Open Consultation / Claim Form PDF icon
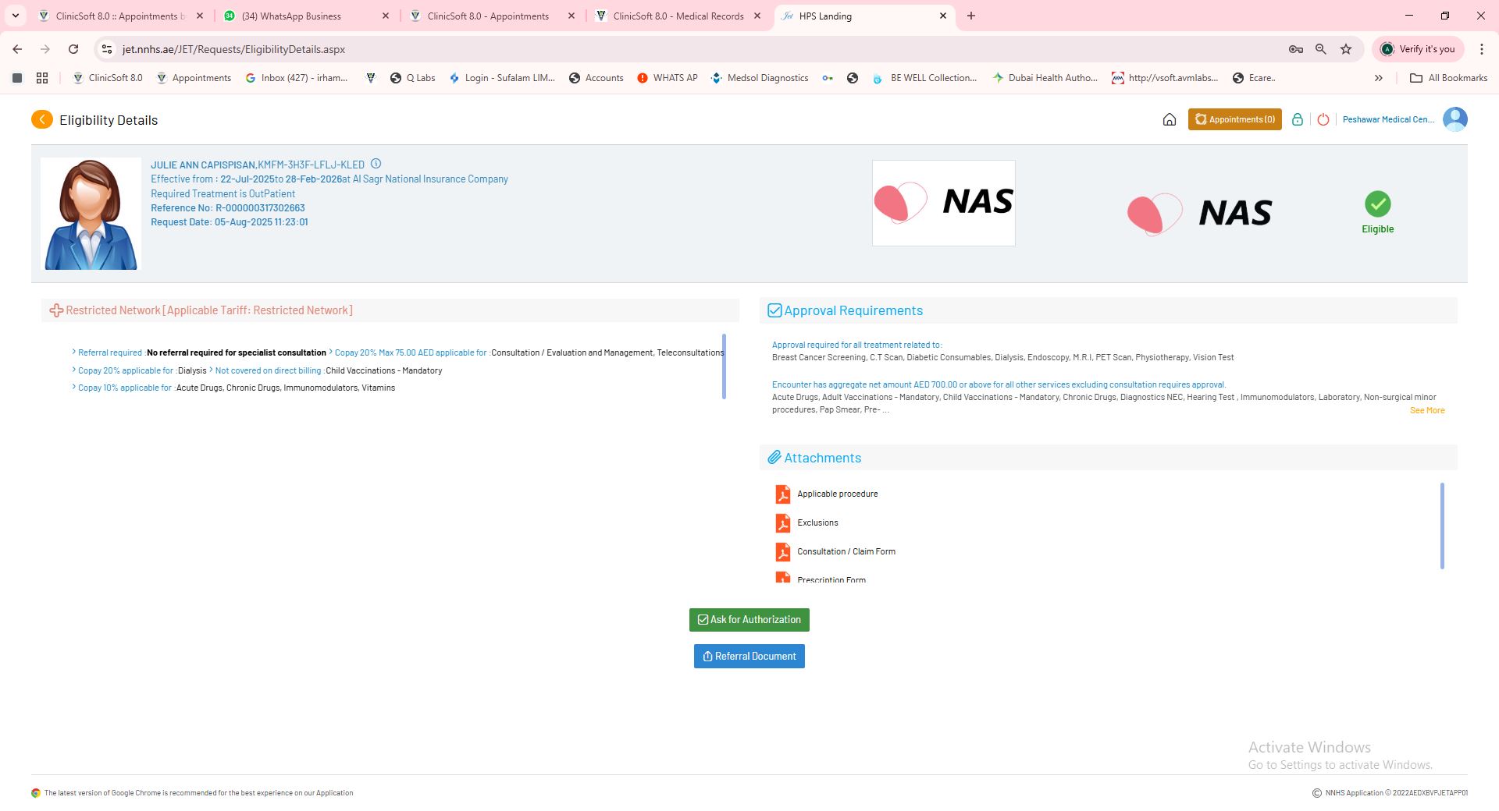Viewport: 1499px width, 811px height. coord(782,552)
